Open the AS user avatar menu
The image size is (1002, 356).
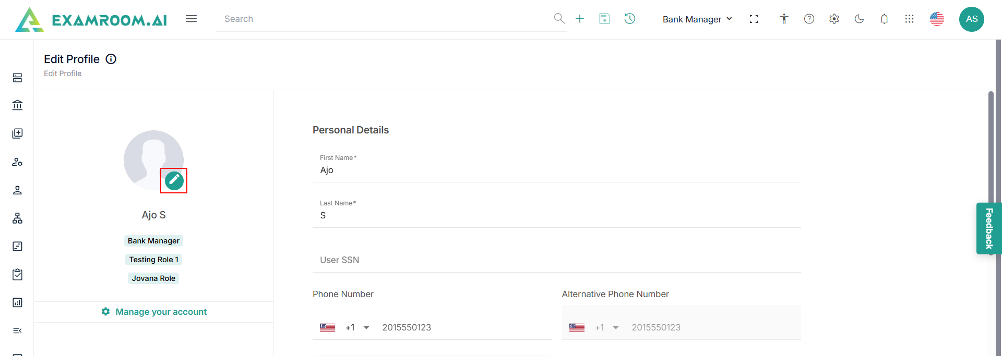(x=971, y=19)
